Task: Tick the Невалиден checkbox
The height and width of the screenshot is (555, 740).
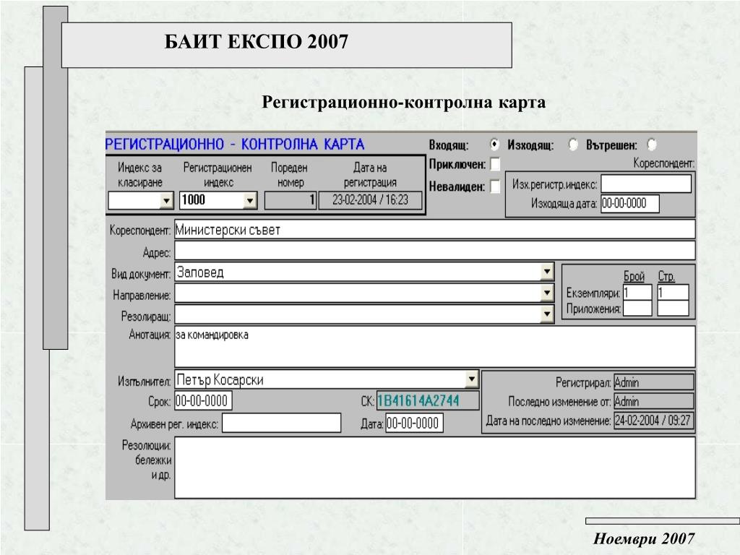Action: (495, 186)
